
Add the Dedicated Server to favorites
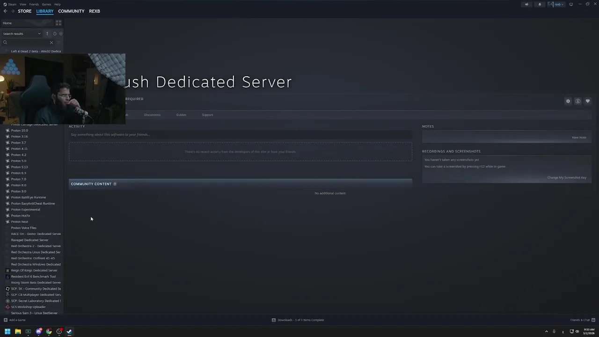click(x=588, y=101)
